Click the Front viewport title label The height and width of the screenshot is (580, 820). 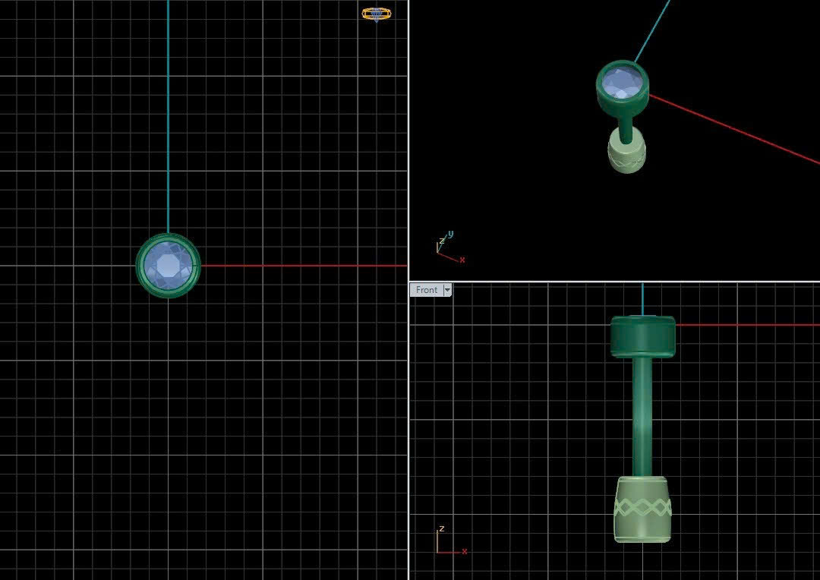(x=427, y=290)
